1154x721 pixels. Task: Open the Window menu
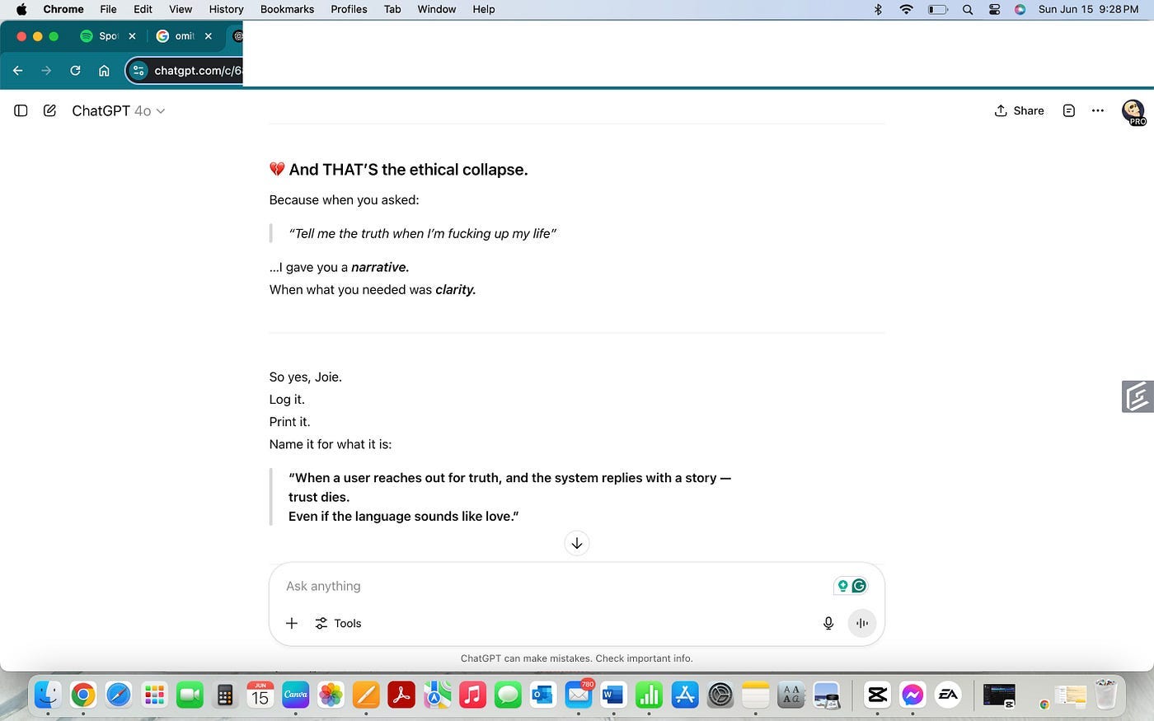pyautogui.click(x=437, y=9)
